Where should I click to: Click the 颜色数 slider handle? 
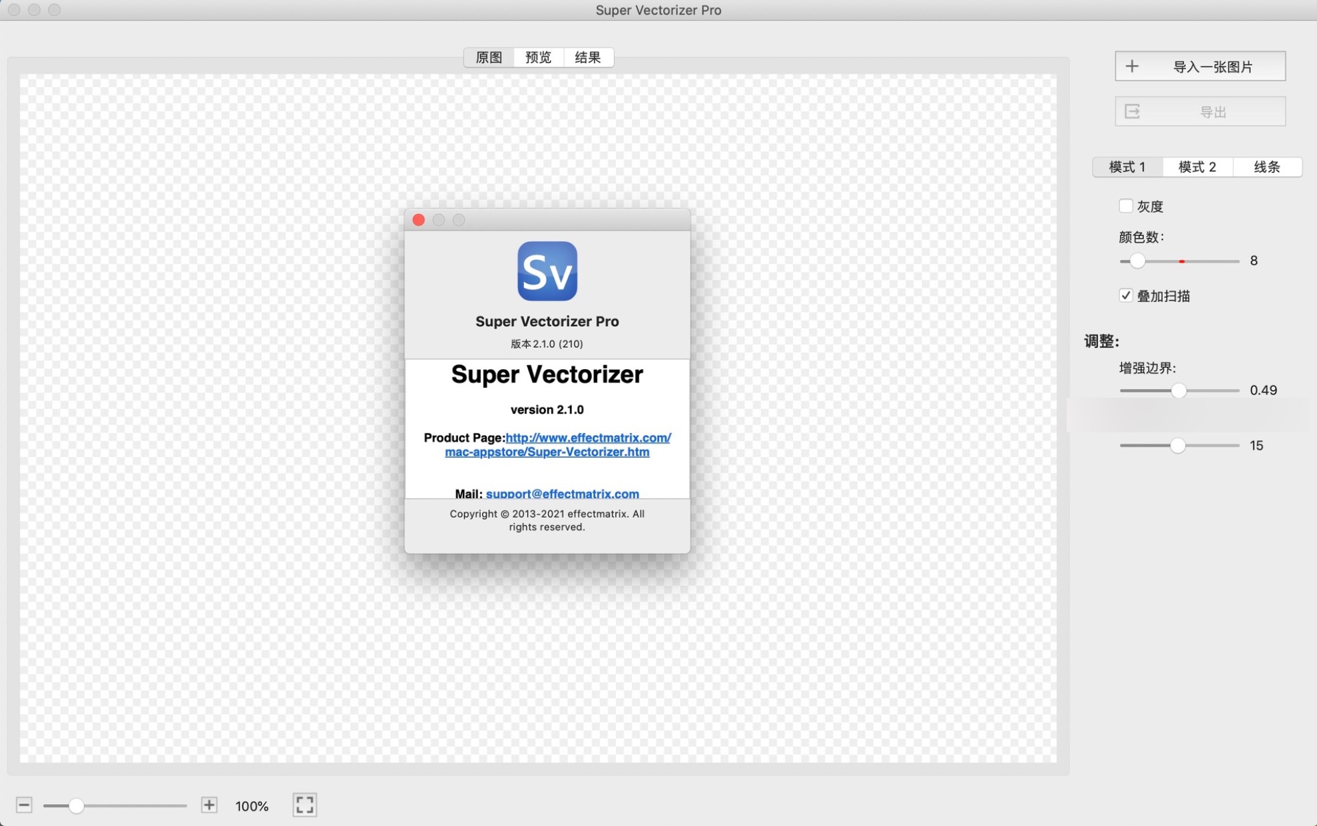pyautogui.click(x=1137, y=261)
